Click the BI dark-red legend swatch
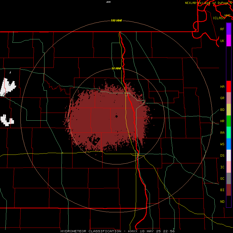 tap(229, 190)
